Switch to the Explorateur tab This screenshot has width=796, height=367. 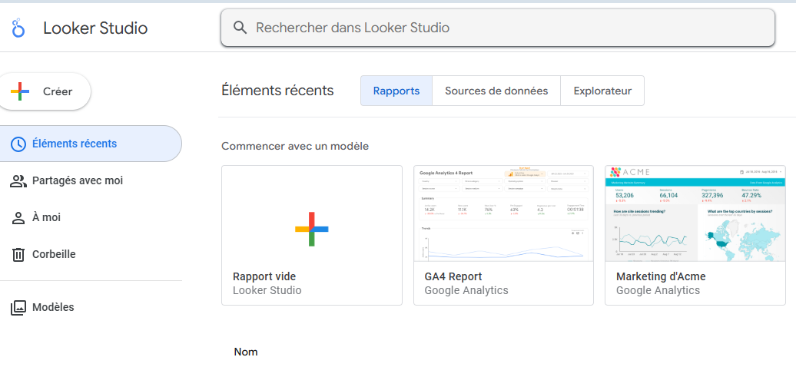[x=602, y=91]
